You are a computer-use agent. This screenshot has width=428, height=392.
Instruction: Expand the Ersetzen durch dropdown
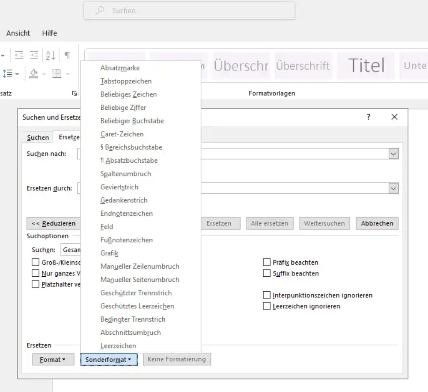coord(393,188)
